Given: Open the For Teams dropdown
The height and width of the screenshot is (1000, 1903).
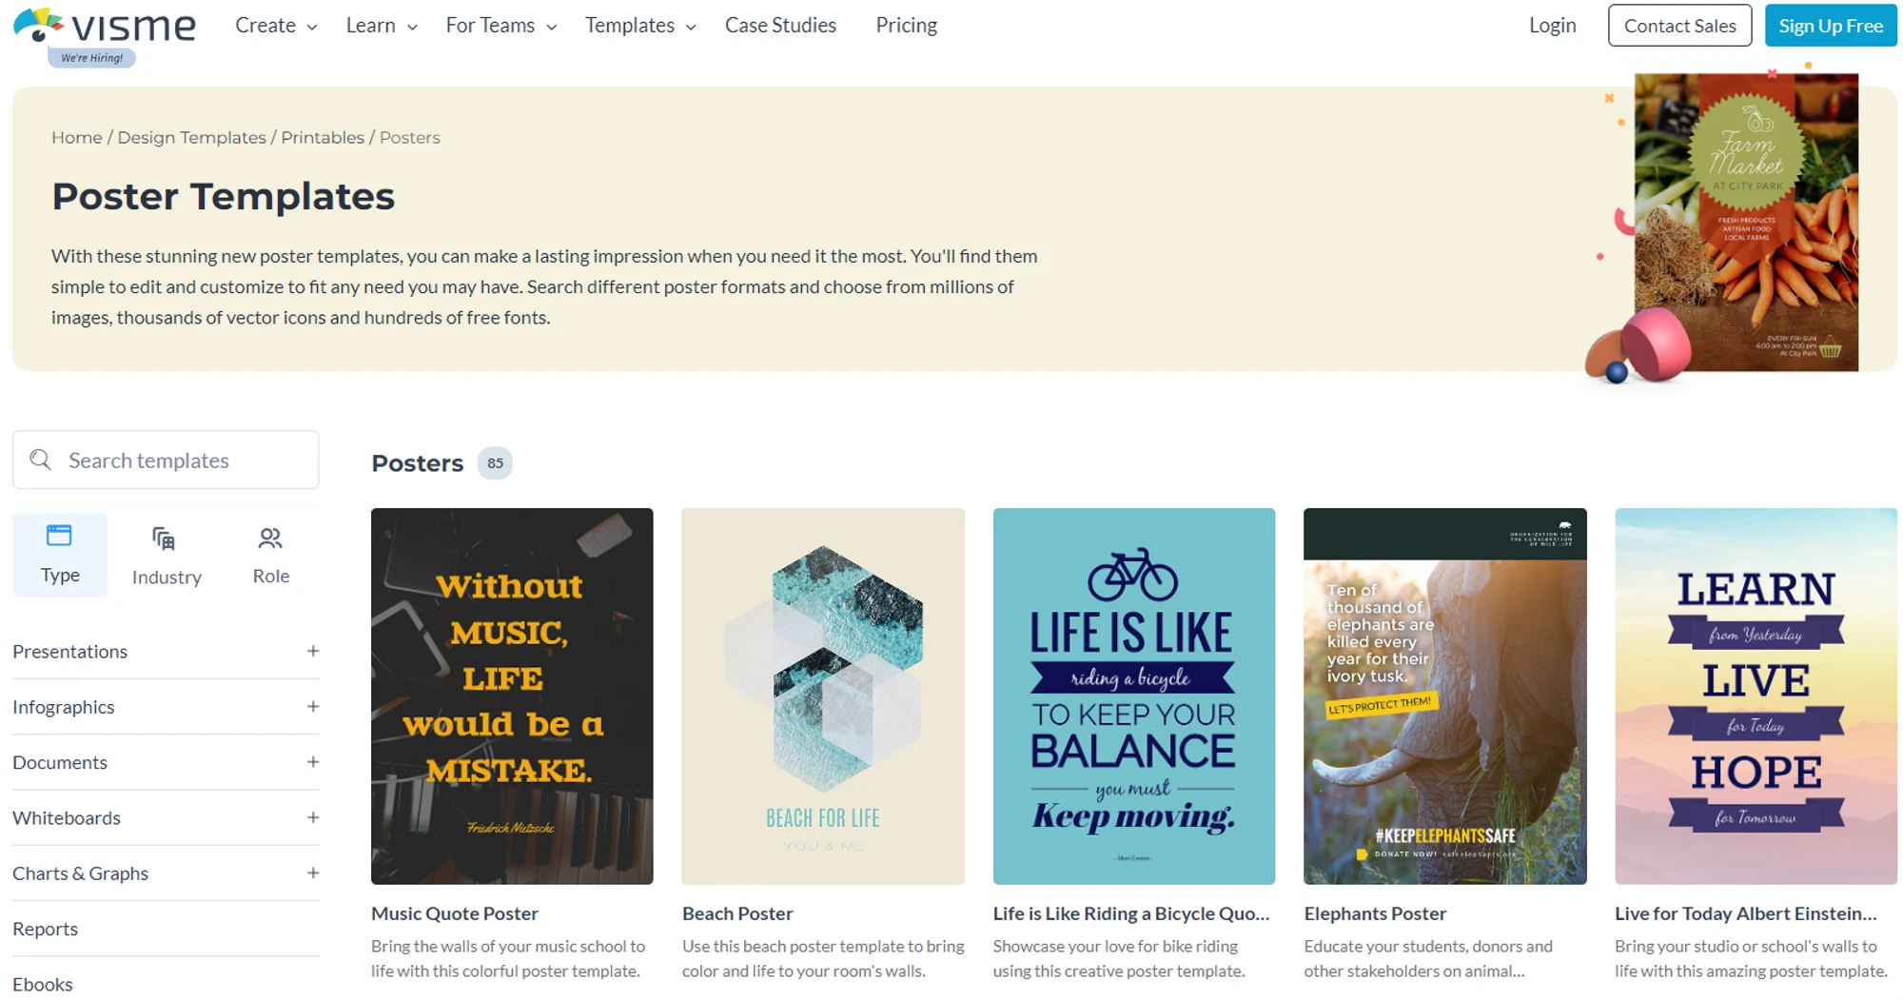Looking at the screenshot, I should tap(501, 26).
